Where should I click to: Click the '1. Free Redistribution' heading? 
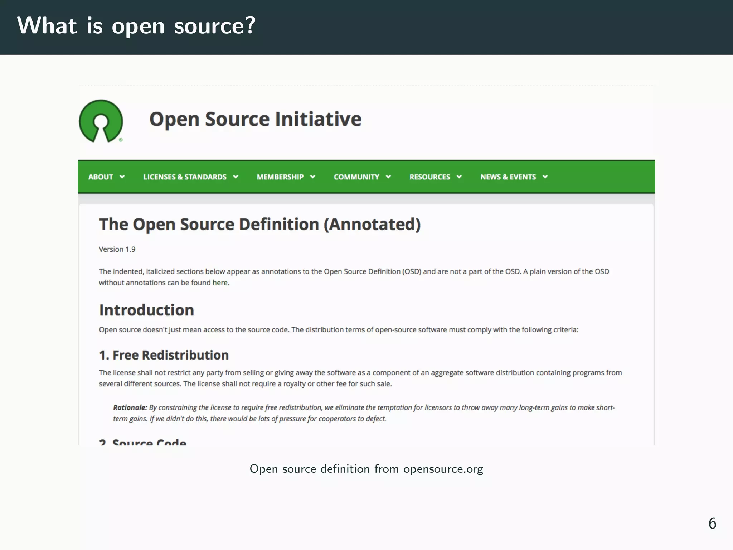click(x=164, y=355)
